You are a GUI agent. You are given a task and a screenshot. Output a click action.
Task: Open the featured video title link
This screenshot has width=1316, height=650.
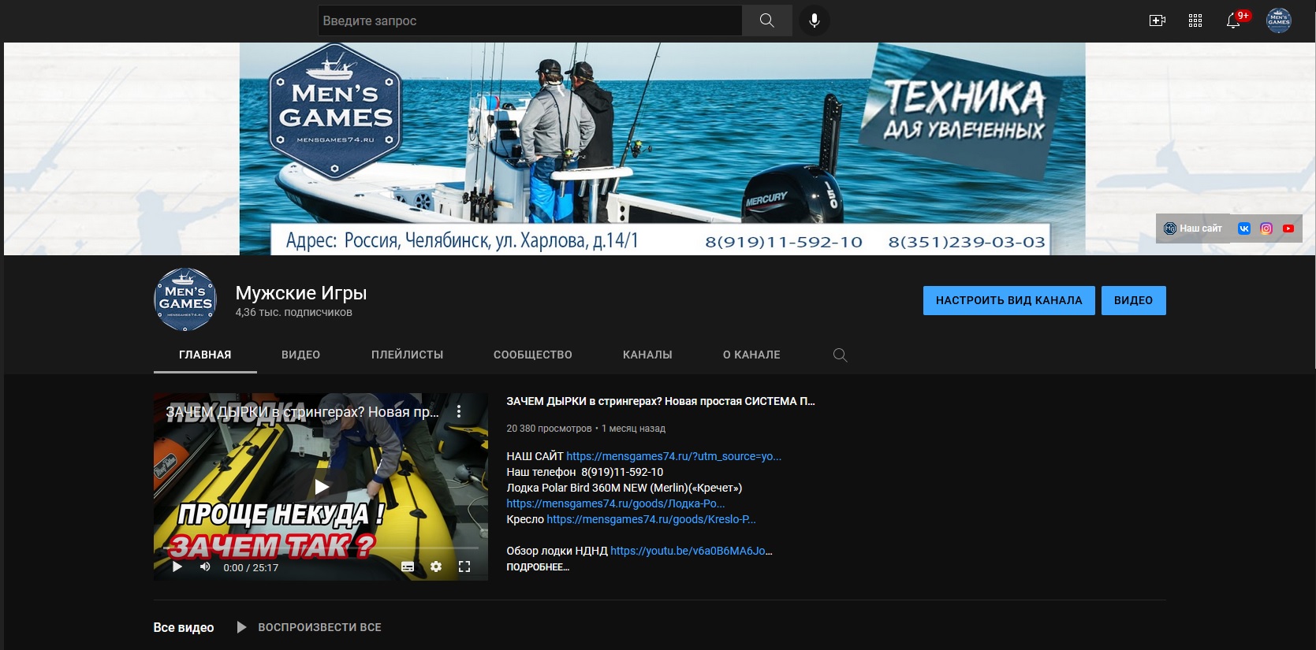pos(661,401)
